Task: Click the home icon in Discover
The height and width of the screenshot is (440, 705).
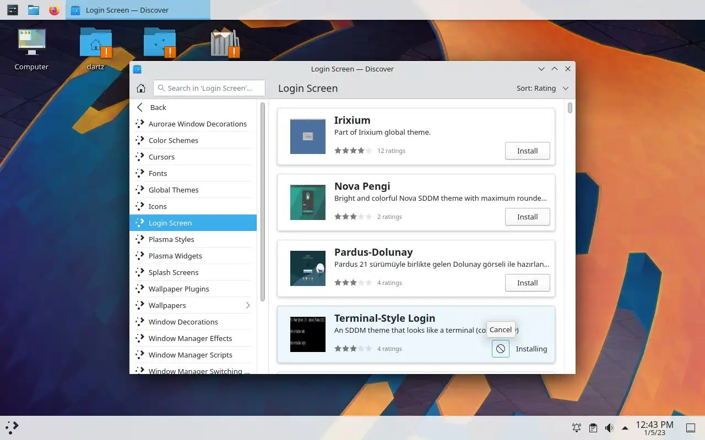Action: click(x=141, y=88)
